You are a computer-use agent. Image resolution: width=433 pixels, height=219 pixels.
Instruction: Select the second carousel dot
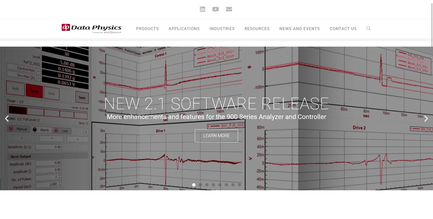[200, 185]
